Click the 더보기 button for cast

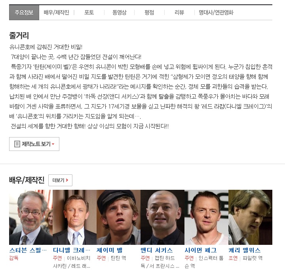(x=60, y=180)
